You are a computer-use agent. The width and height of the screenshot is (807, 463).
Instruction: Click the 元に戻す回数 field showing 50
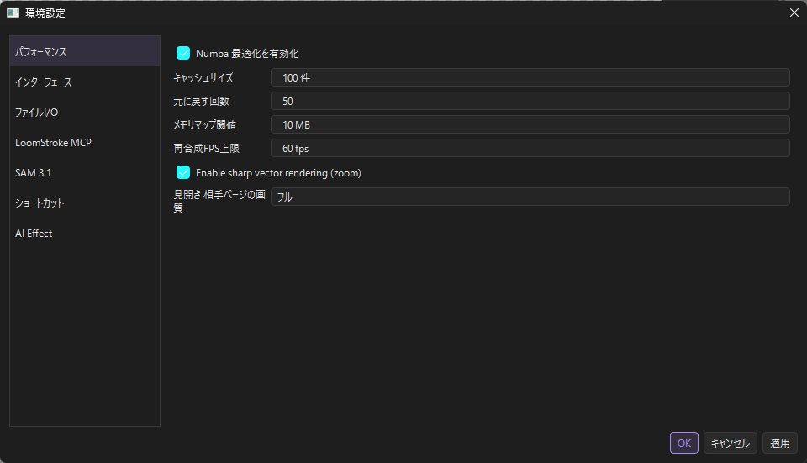click(x=530, y=102)
